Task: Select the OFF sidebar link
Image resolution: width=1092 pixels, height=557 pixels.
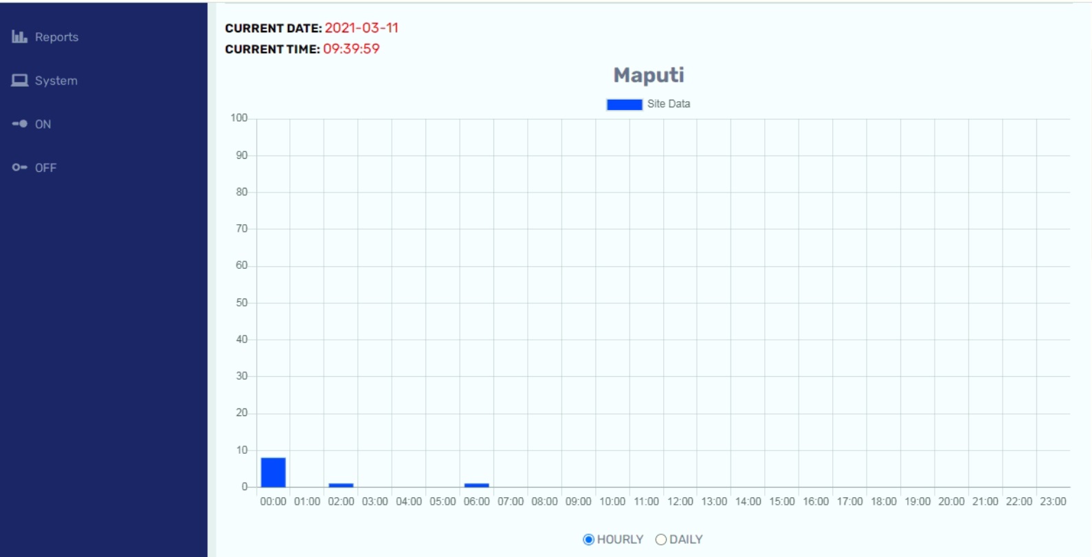Action: pyautogui.click(x=45, y=168)
